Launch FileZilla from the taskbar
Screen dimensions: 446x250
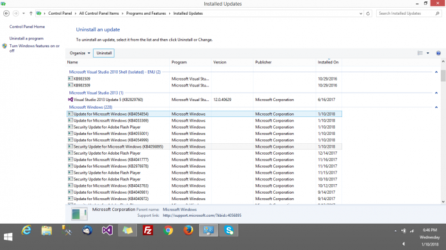point(148,230)
